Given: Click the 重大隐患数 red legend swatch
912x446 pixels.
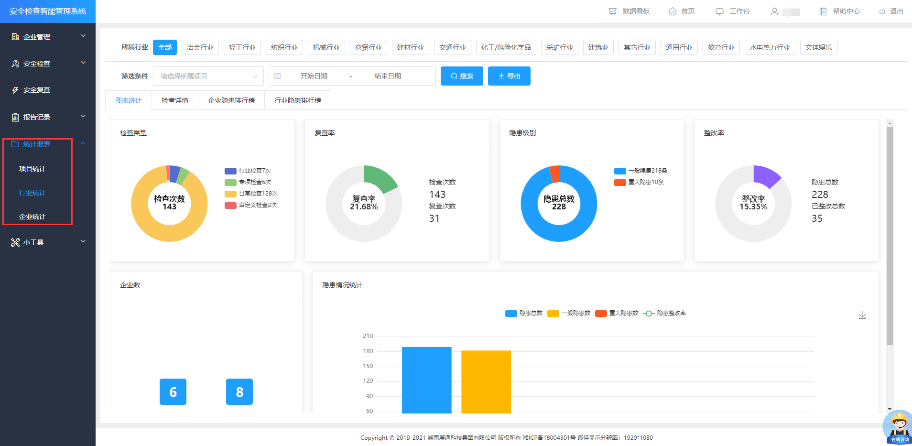Looking at the screenshot, I should (x=601, y=313).
